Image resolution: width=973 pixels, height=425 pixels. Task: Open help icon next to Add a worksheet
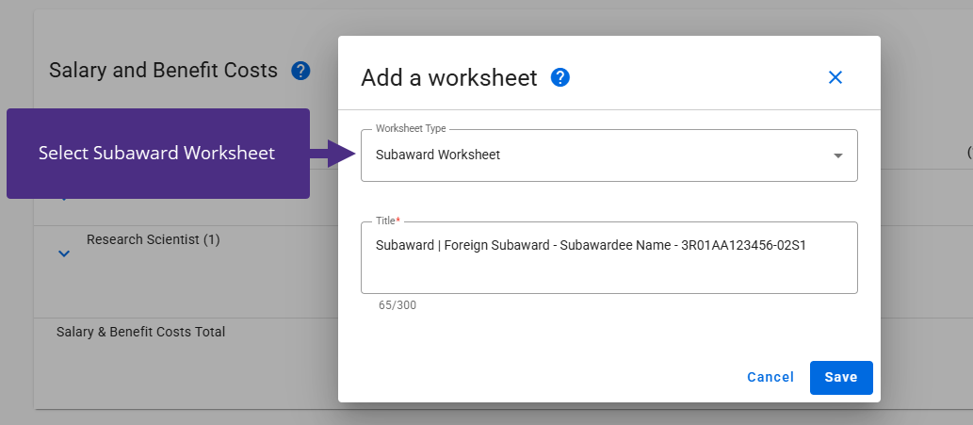pyautogui.click(x=559, y=77)
